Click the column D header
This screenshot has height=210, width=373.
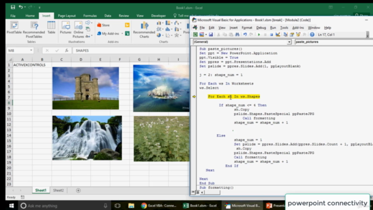click(80, 60)
